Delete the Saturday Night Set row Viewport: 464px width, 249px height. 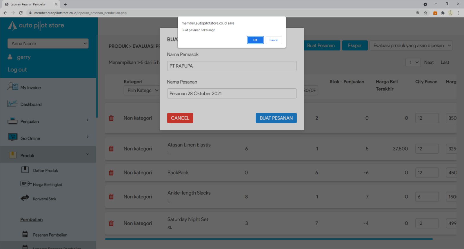coord(111,223)
